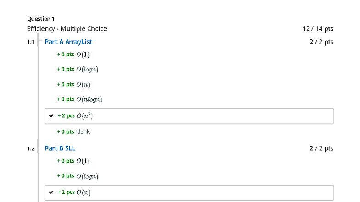Open the Part B SLL link
Screen dimensions: 360x202
60,148
